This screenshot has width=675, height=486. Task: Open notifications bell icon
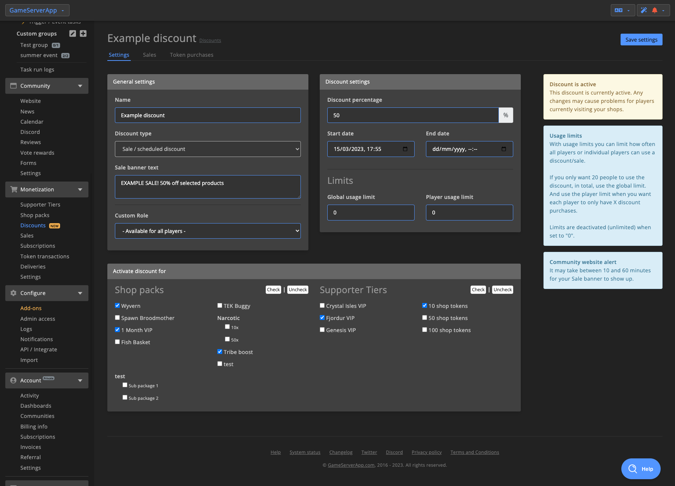655,10
